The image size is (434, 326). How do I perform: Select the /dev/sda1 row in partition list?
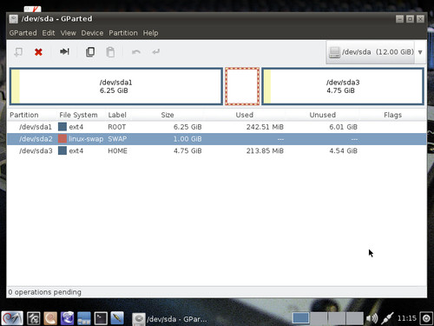coord(216,127)
